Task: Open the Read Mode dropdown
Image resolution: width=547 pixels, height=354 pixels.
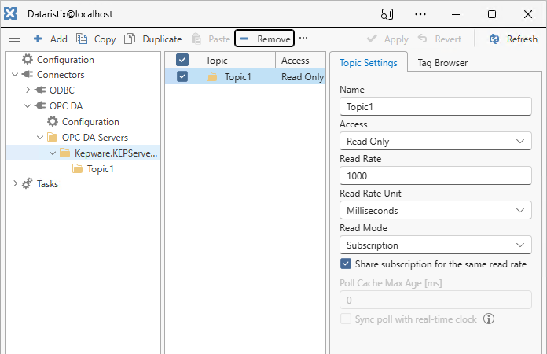Action: pos(435,245)
